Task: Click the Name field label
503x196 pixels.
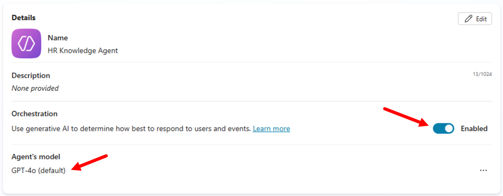Action: point(58,38)
